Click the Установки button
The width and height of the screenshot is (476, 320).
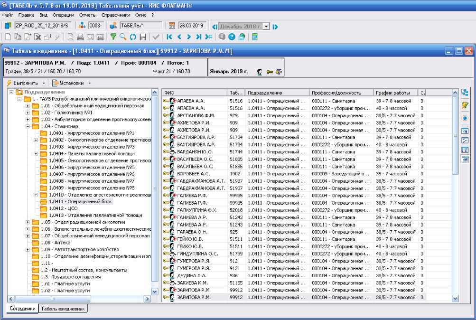pos(71,83)
